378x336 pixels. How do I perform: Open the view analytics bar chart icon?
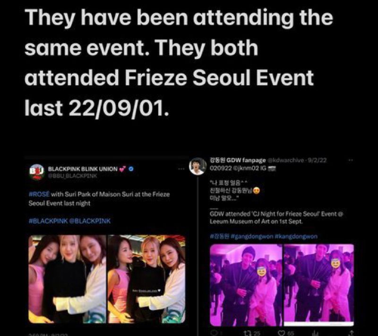point(316,333)
